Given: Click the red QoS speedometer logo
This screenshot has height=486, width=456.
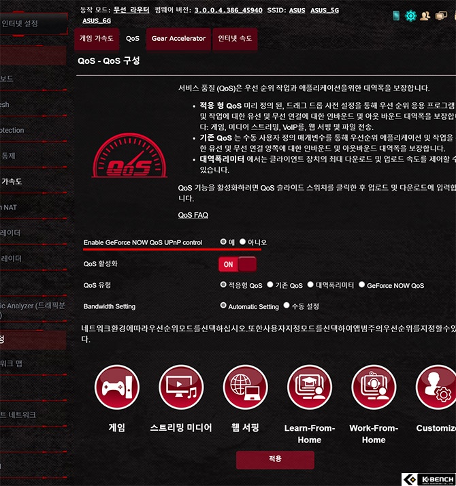Looking at the screenshot, I should (x=129, y=155).
